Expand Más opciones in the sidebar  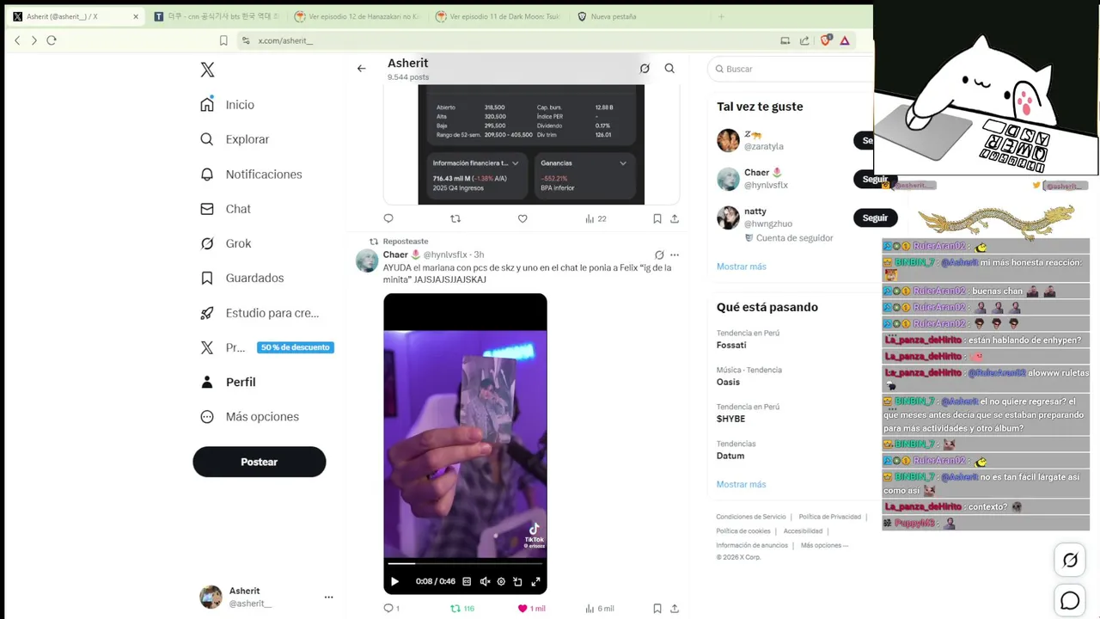(x=249, y=416)
